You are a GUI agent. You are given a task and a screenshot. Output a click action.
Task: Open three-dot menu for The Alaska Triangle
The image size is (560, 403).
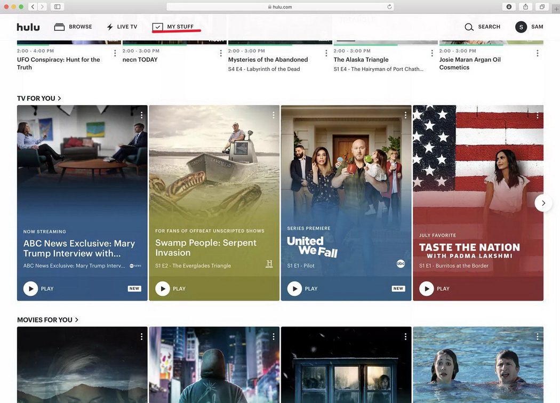click(432, 53)
